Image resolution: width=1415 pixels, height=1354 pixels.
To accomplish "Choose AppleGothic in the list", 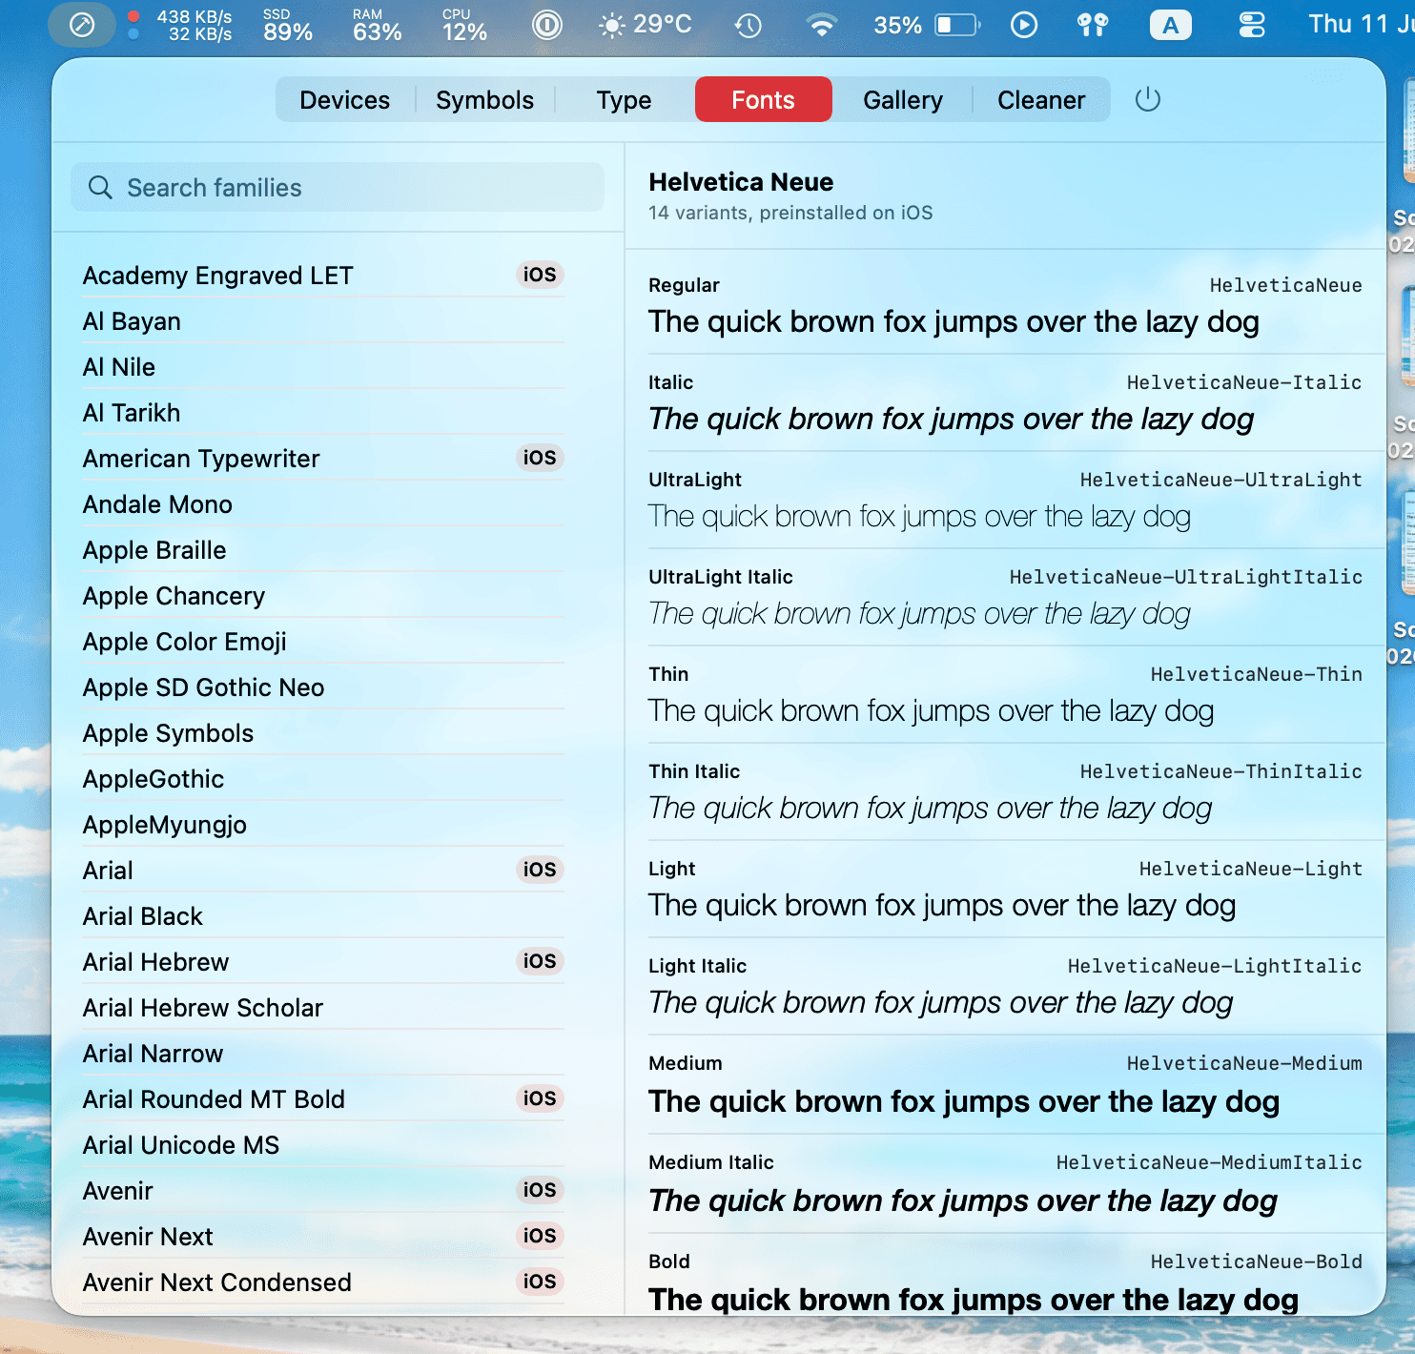I will coord(323,779).
